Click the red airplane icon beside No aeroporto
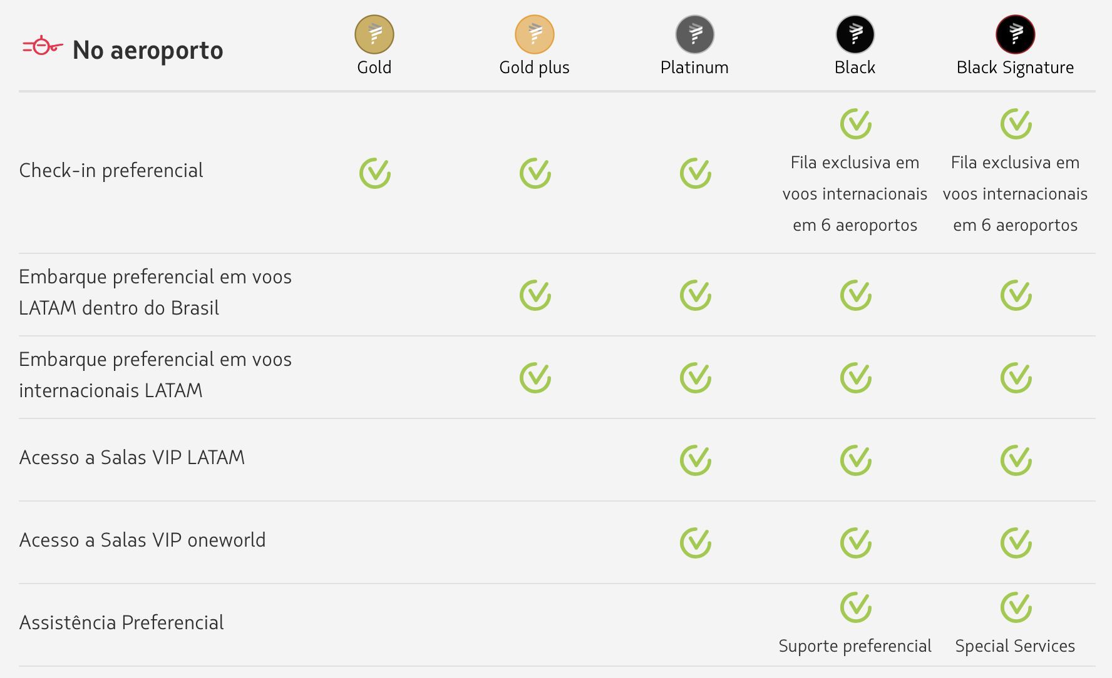 43,46
